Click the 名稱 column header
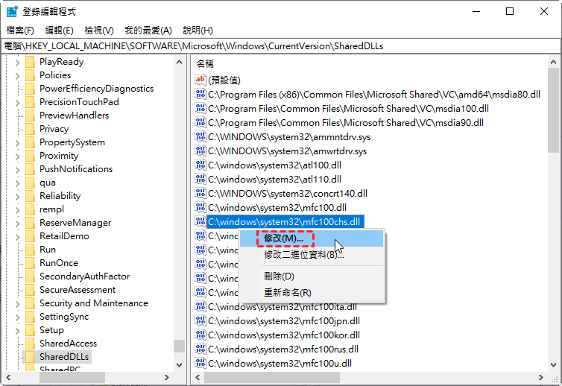562x386 pixels. tap(205, 64)
